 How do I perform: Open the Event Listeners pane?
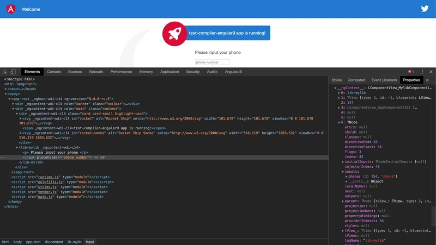coord(384,80)
